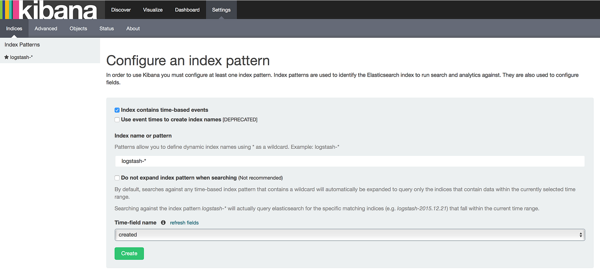Click the Index name or pattern input field

pos(349,161)
